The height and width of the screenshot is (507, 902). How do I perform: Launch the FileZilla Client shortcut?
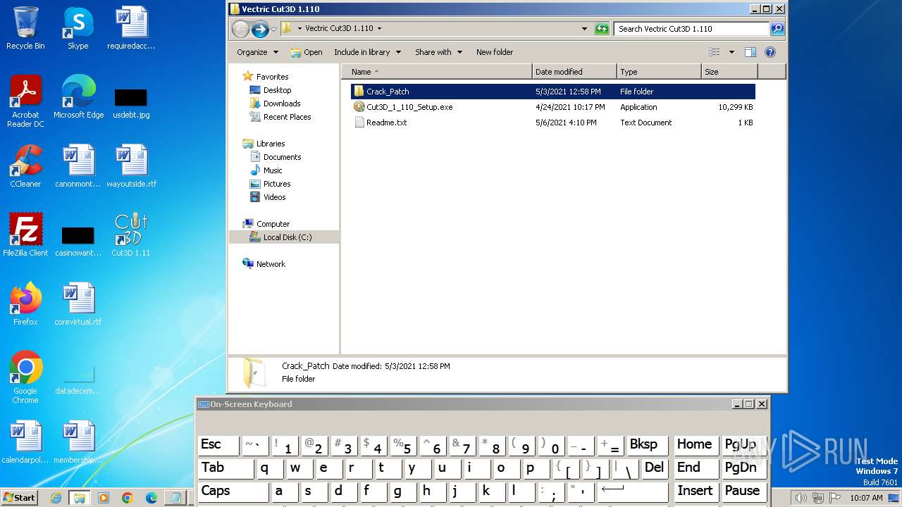[25, 235]
